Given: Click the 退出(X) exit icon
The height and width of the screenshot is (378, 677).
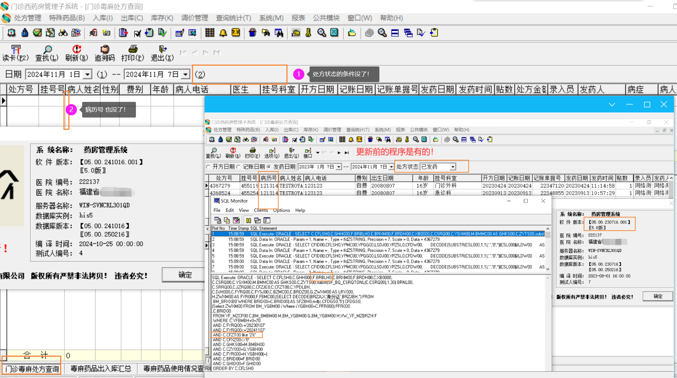Looking at the screenshot, I should click(162, 50).
